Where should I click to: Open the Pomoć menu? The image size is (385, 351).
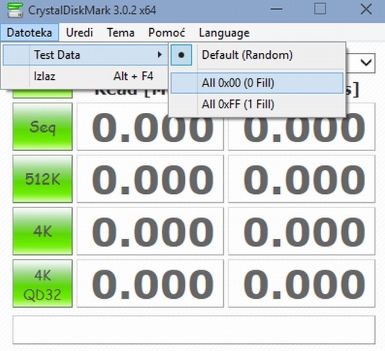pyautogui.click(x=167, y=32)
